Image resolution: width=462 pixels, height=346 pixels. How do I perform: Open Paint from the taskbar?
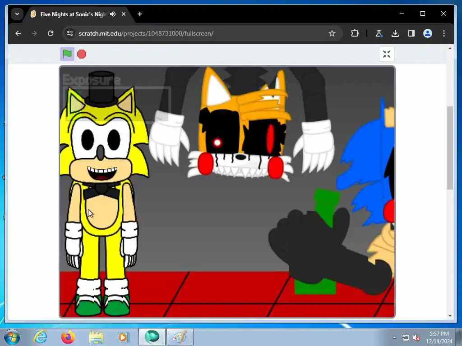point(180,337)
